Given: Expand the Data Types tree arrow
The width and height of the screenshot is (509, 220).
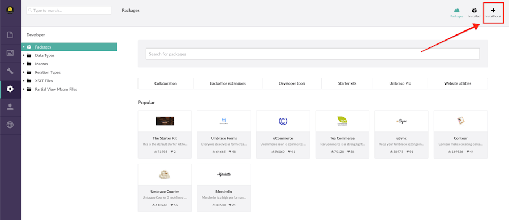Looking at the screenshot, I should click(24, 55).
